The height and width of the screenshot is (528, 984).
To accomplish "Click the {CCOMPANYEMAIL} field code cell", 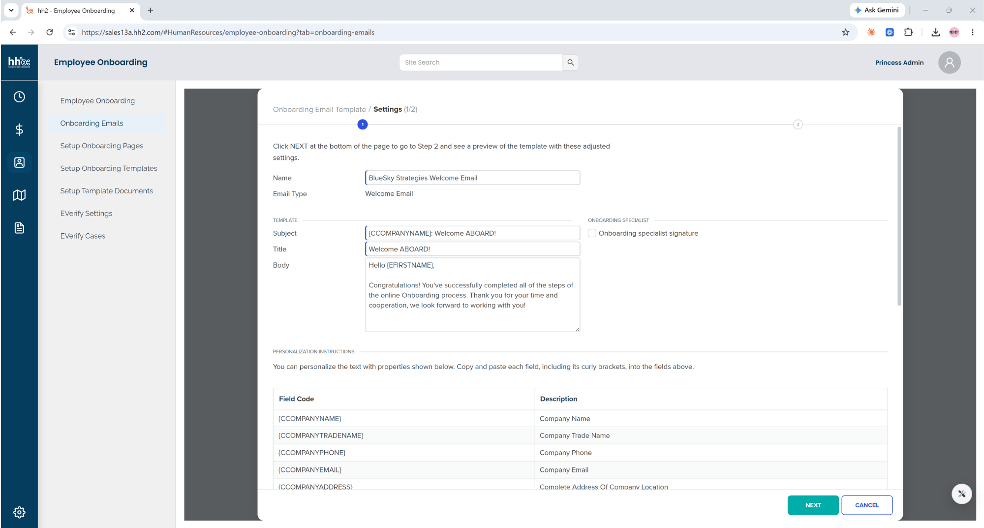I will point(403,470).
